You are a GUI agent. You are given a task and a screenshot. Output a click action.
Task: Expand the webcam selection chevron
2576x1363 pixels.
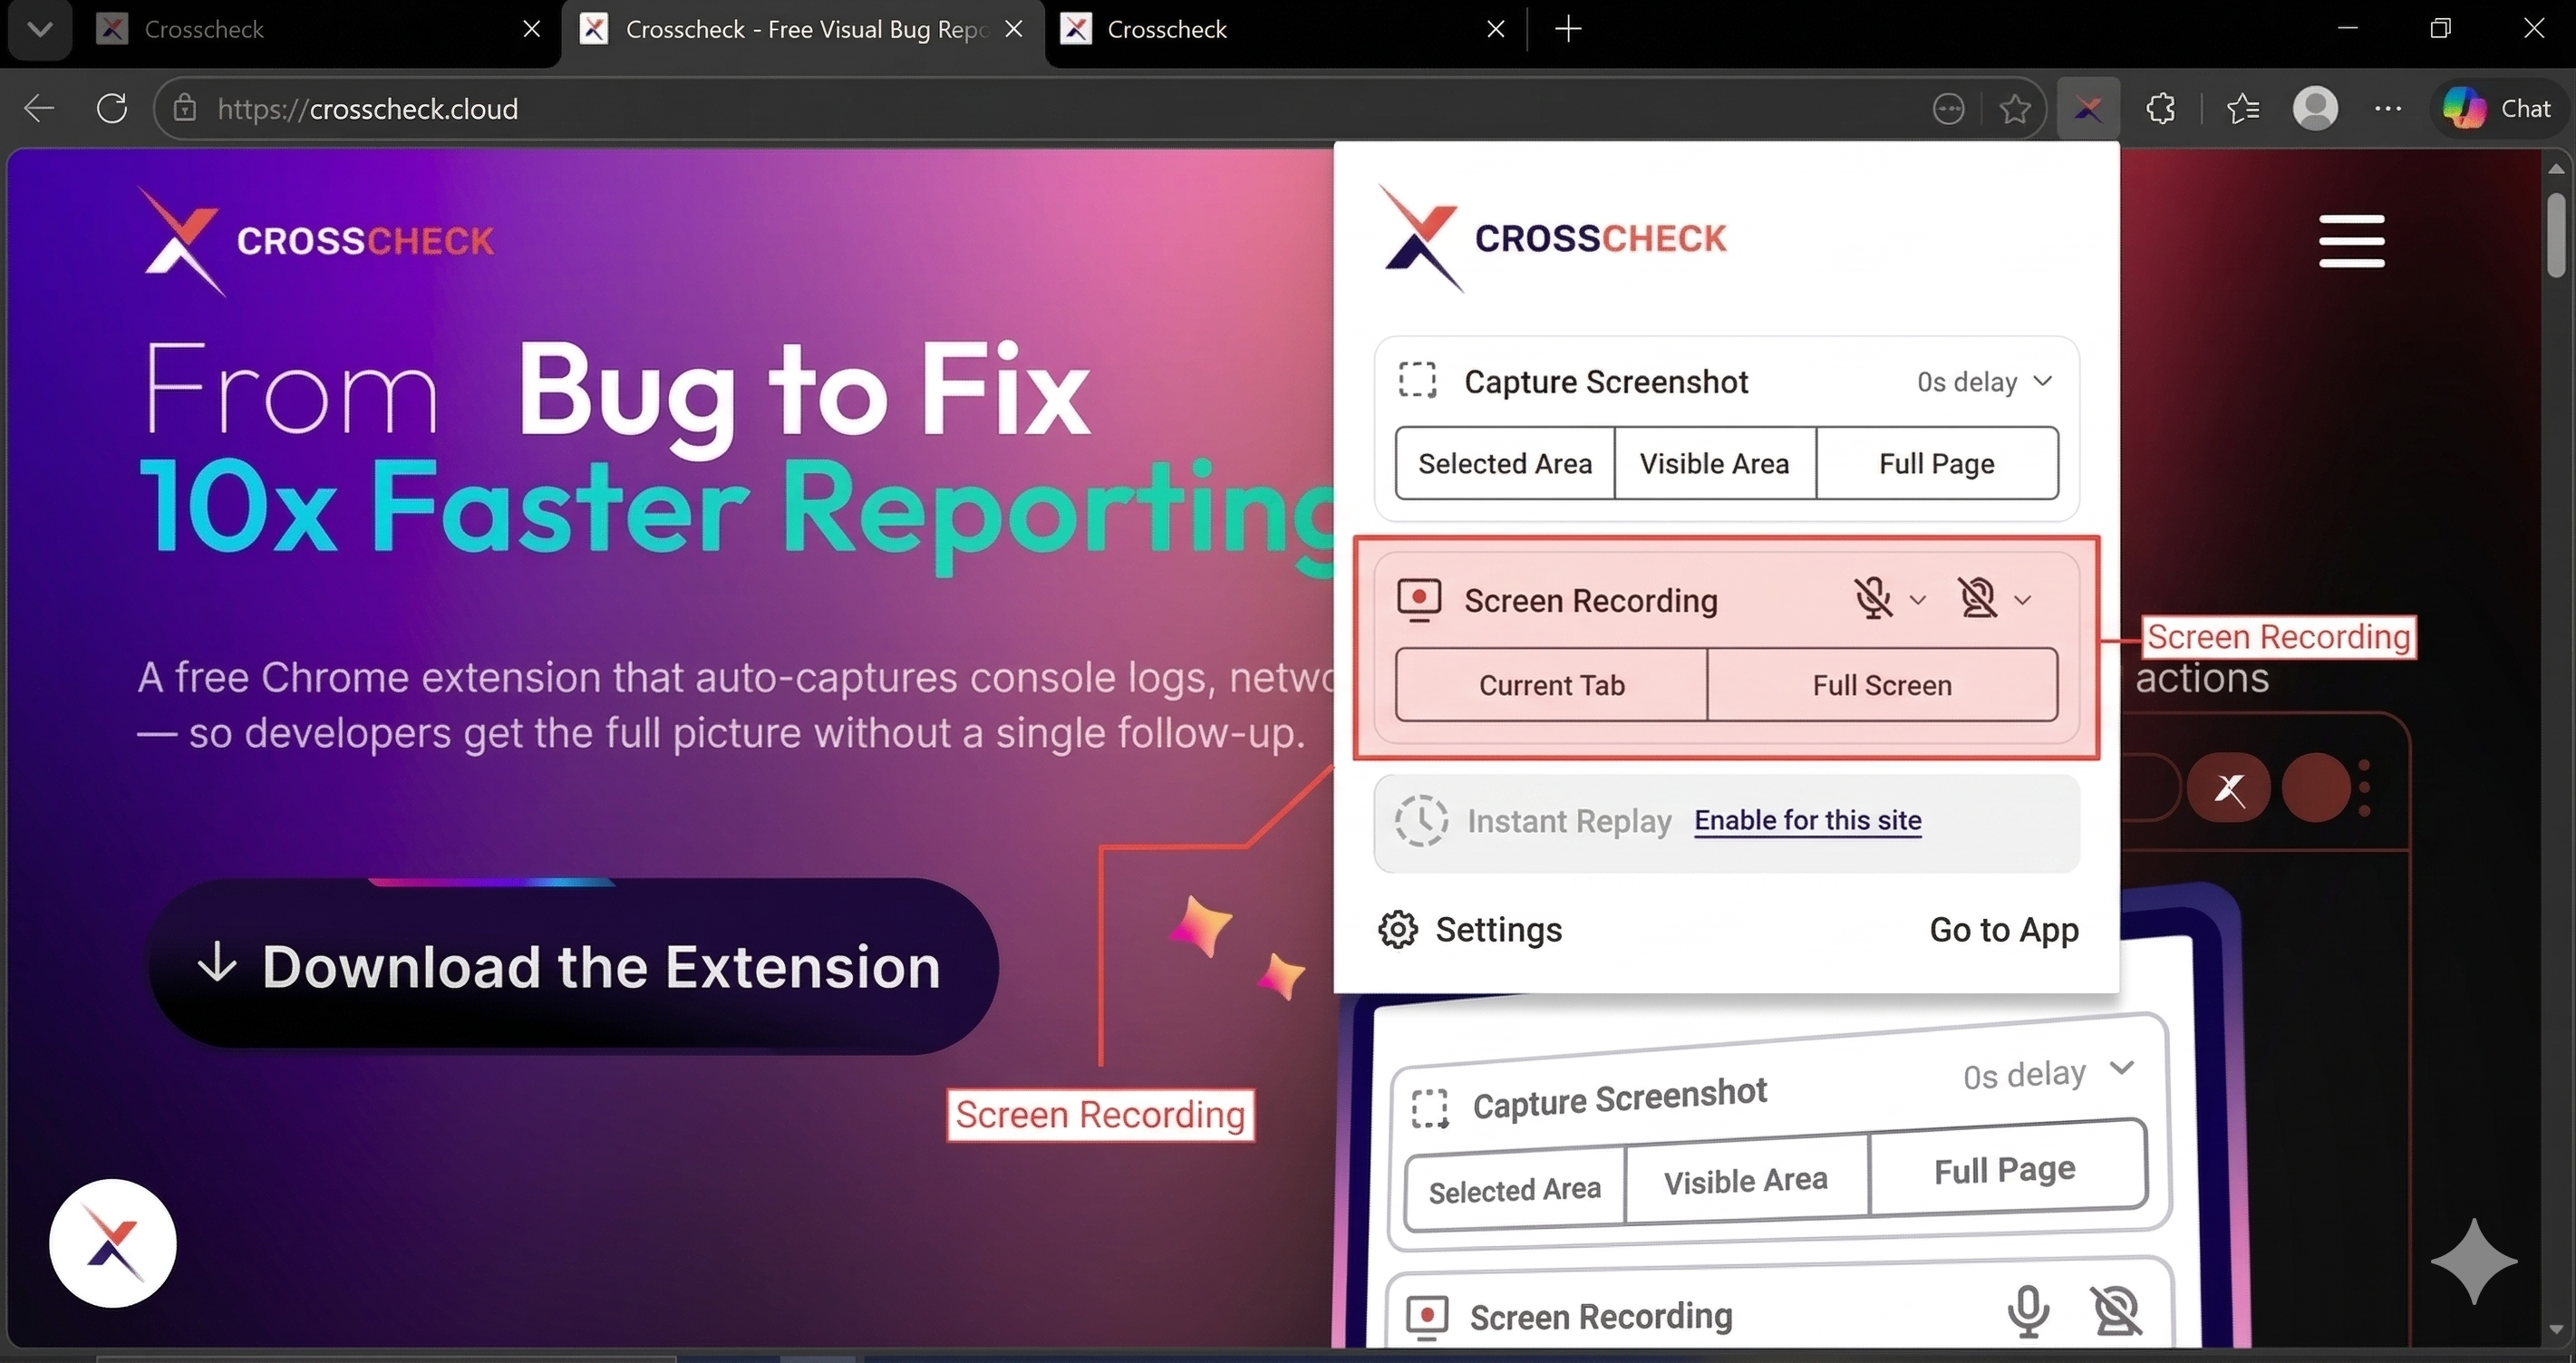click(2024, 600)
